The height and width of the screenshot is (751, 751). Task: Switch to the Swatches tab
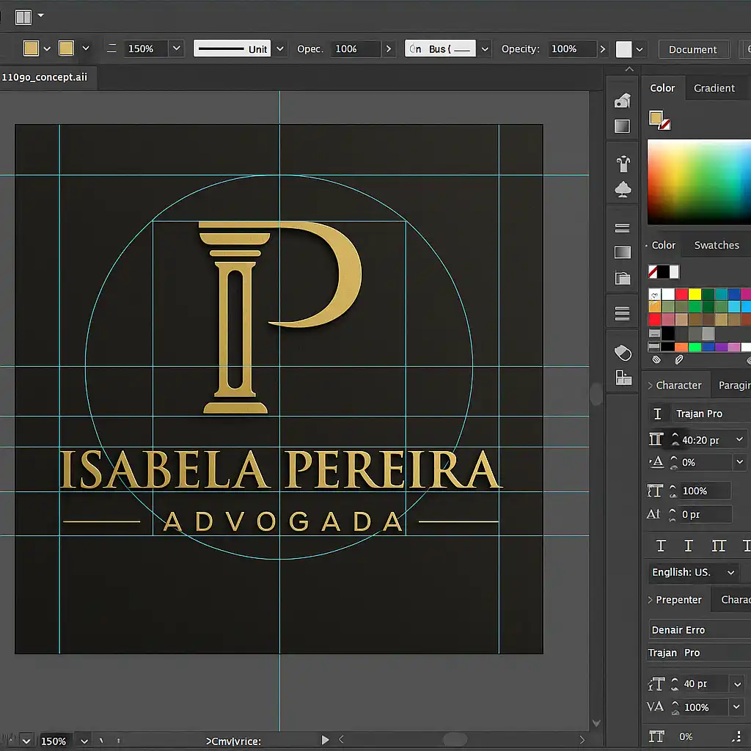[x=717, y=245]
